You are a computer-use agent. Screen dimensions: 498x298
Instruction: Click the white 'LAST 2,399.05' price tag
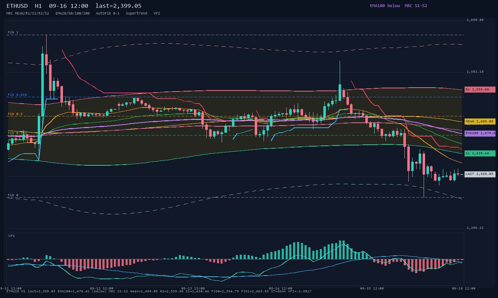tap(480, 174)
